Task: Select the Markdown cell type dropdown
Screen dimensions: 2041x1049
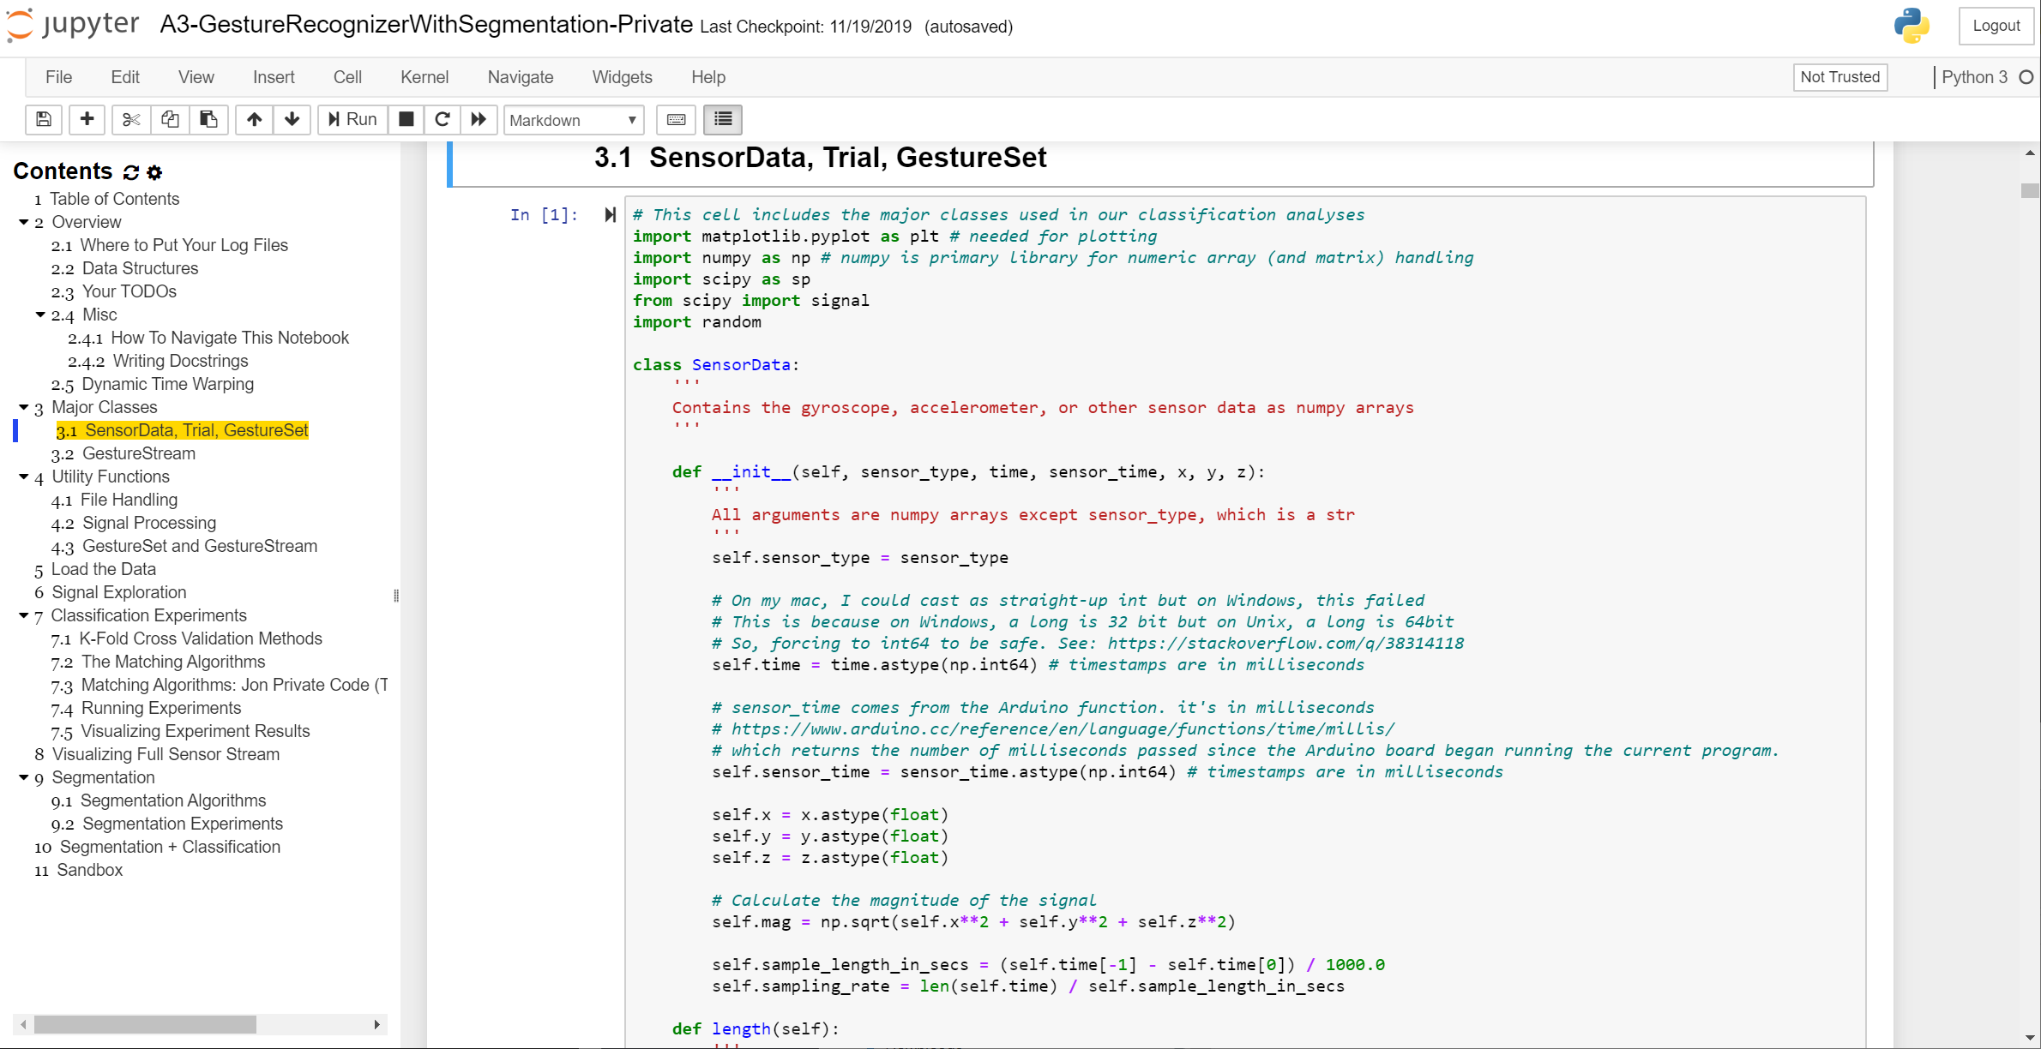Action: click(x=571, y=119)
